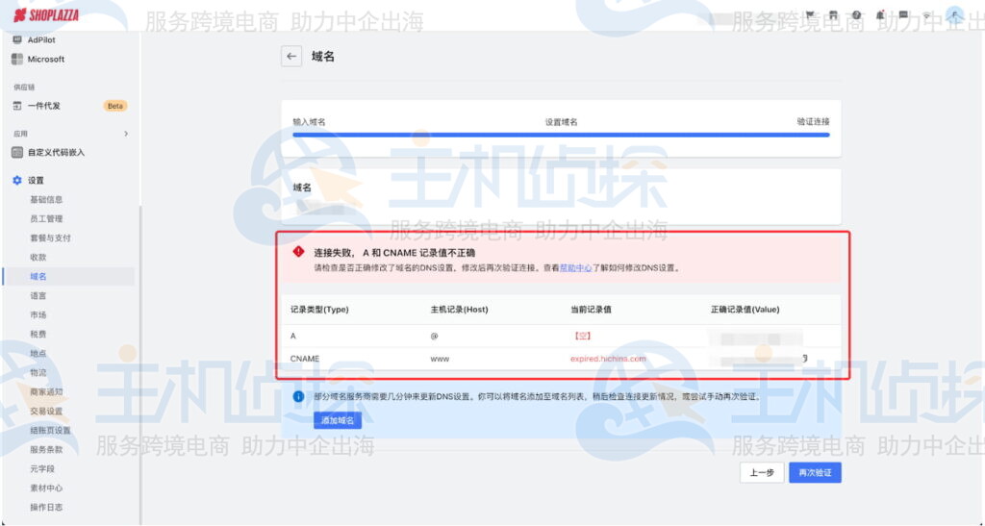Open 物流 settings page

click(38, 373)
